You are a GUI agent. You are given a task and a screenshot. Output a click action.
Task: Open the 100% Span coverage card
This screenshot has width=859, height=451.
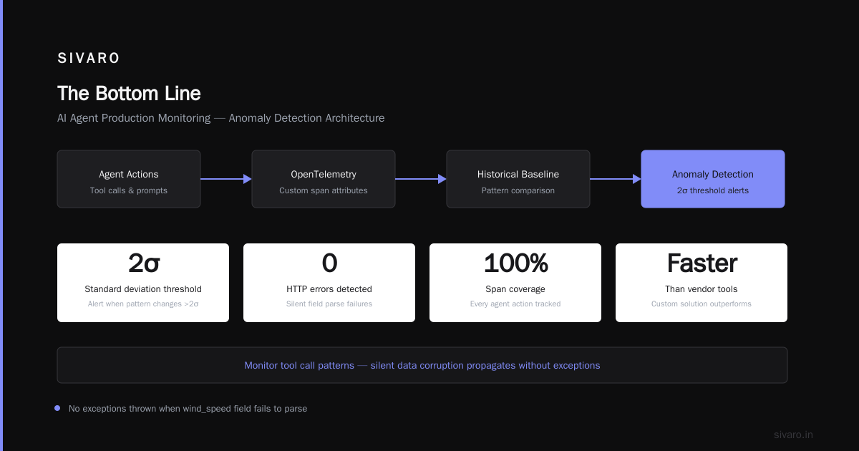(515, 283)
